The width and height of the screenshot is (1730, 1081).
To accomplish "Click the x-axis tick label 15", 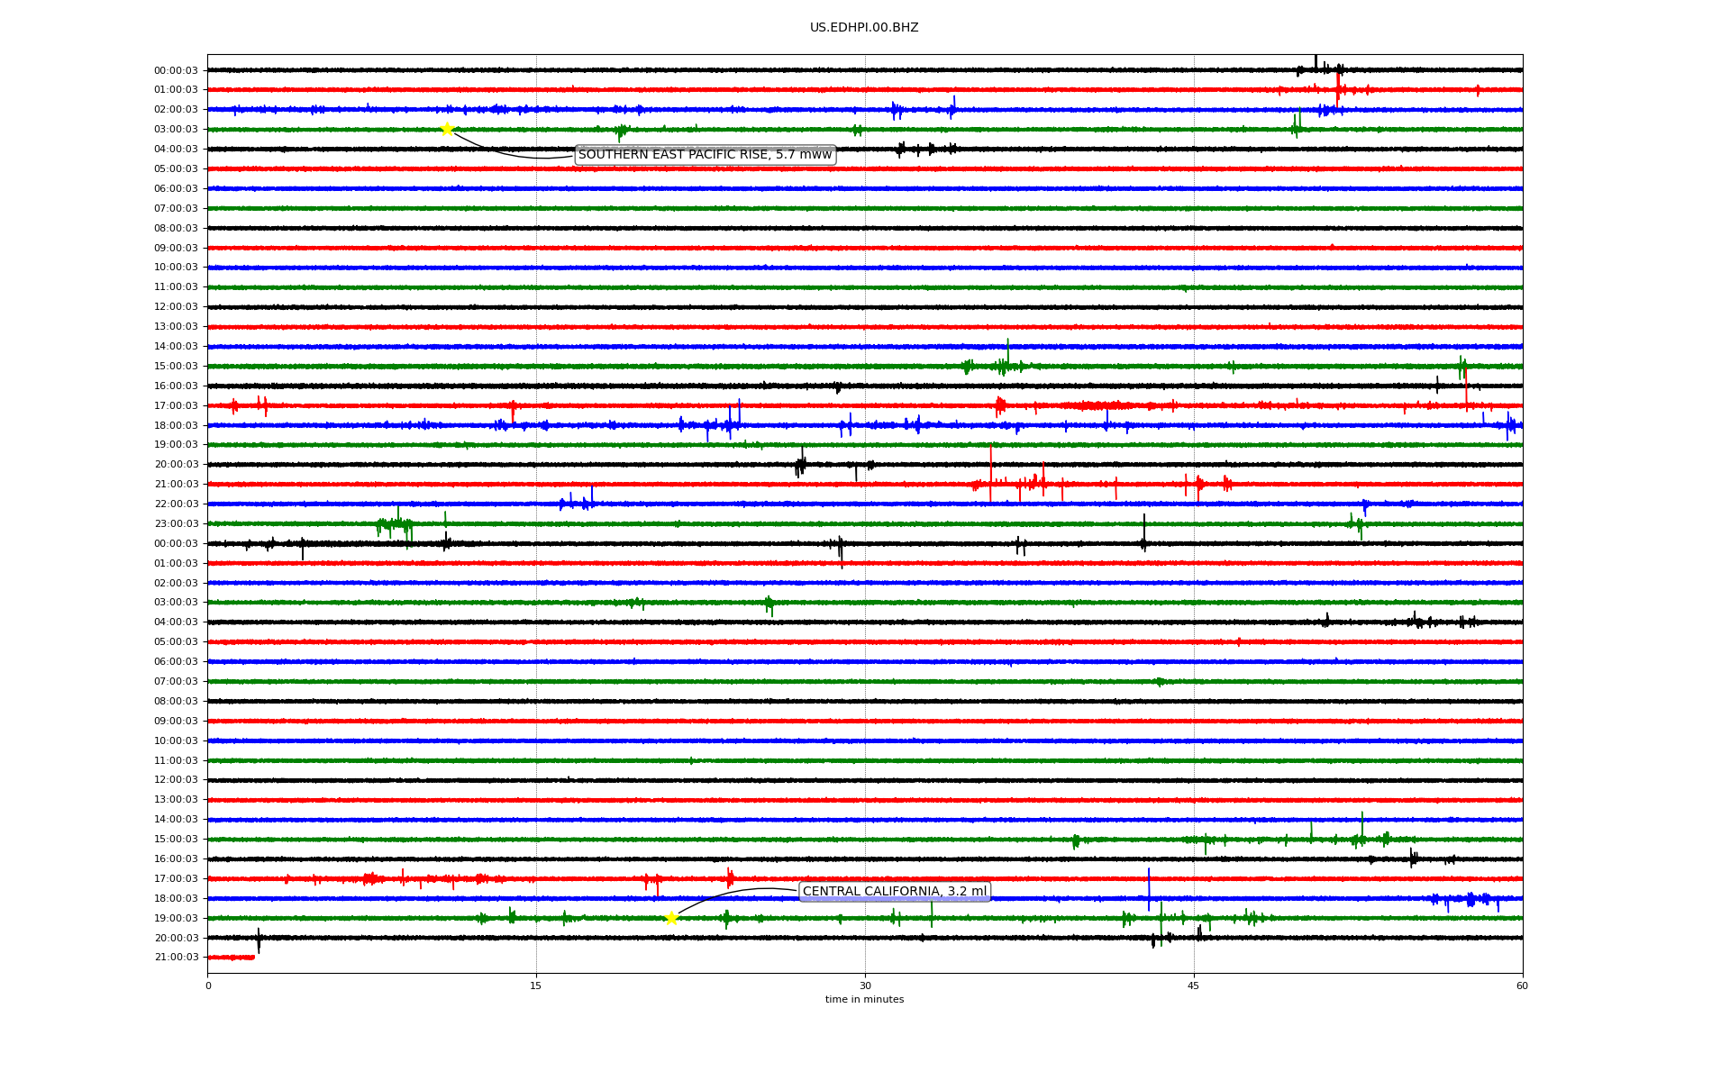I will (536, 986).
